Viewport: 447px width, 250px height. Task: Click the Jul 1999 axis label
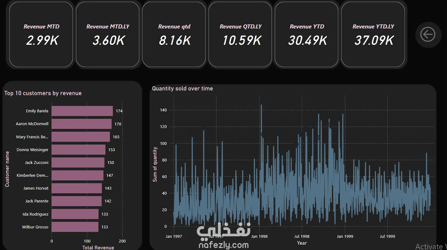tap(387, 236)
